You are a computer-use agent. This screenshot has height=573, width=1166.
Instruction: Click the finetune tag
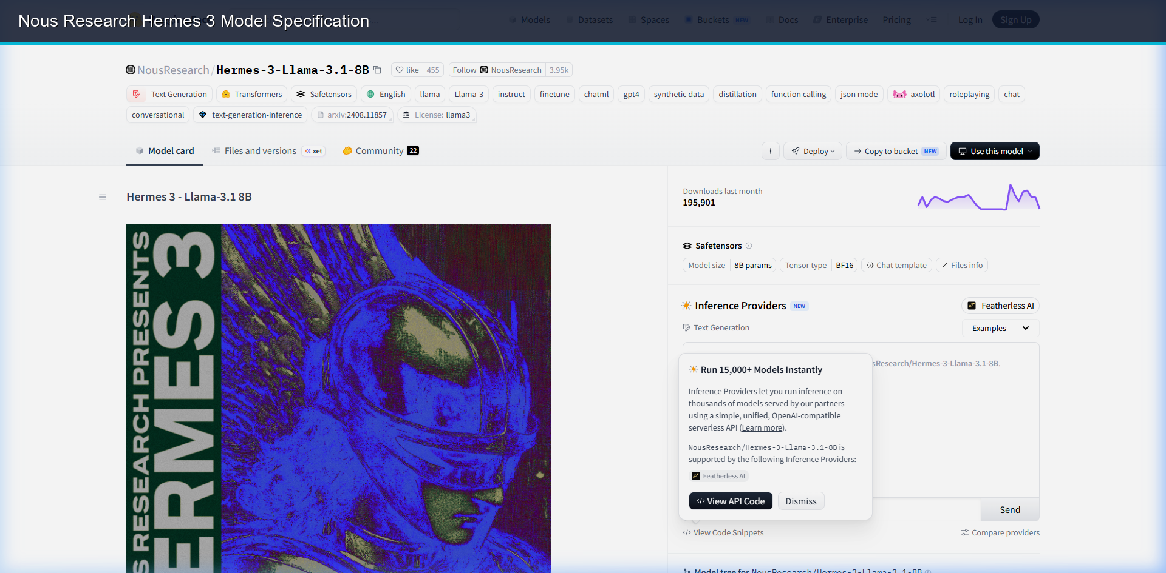pos(554,94)
